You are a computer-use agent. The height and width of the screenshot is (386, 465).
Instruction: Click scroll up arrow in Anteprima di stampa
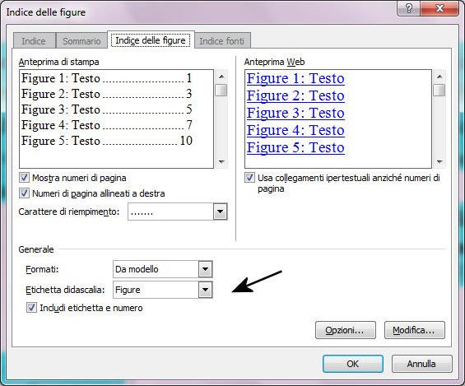point(221,77)
